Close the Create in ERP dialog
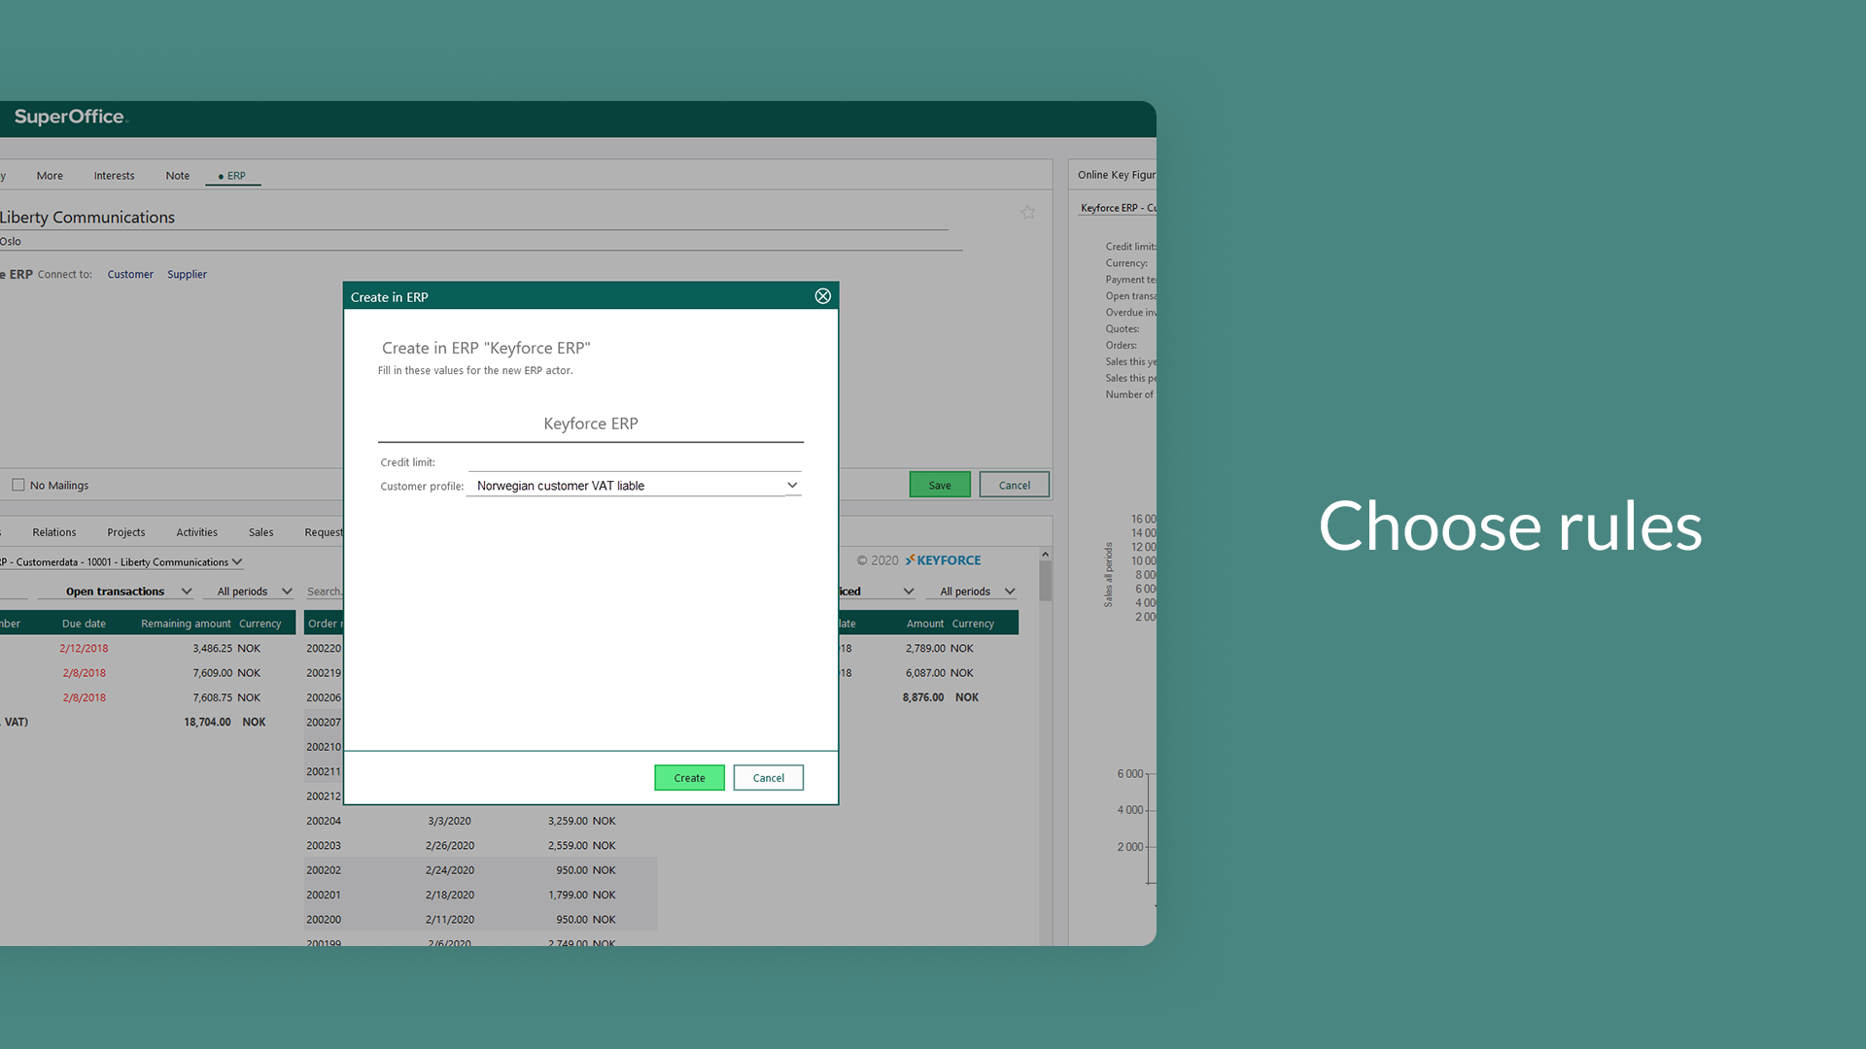Image resolution: width=1866 pixels, height=1049 pixels. [x=822, y=296]
